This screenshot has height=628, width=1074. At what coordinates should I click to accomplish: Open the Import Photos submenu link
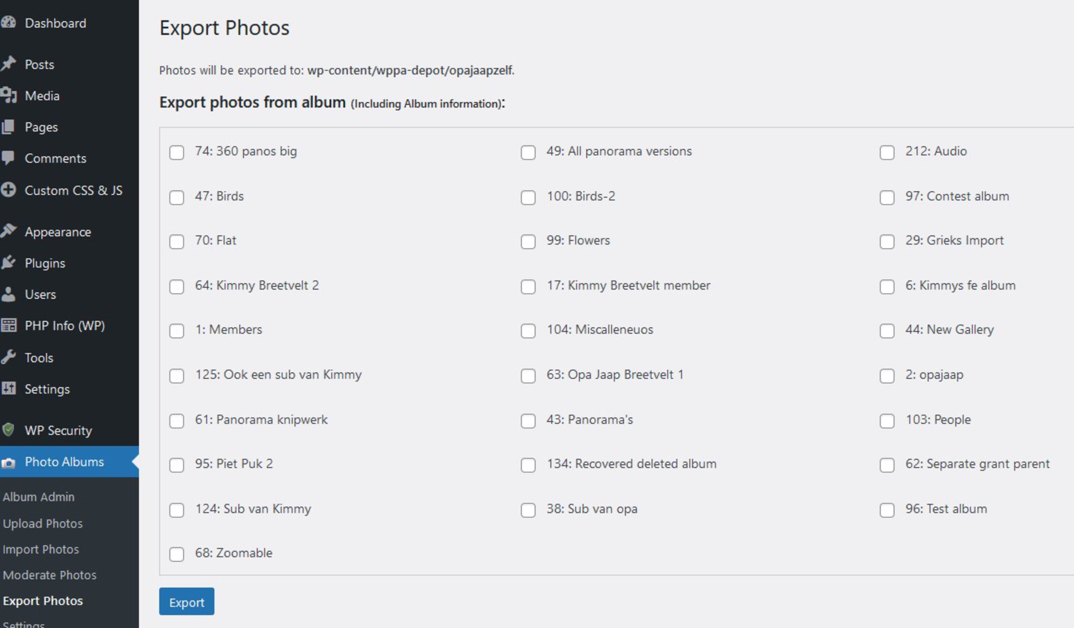point(41,549)
